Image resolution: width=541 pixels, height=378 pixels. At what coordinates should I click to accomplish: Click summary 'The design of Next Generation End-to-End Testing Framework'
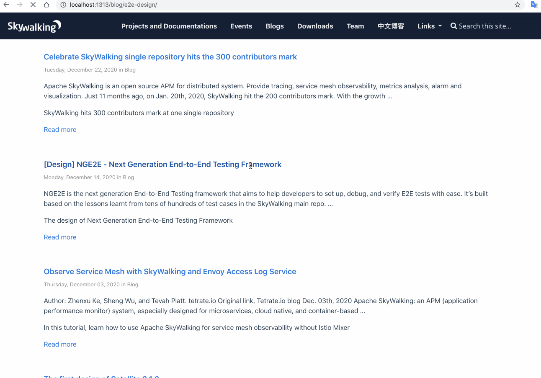pos(138,221)
